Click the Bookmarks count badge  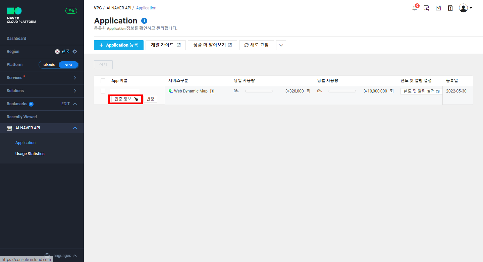coord(31,104)
